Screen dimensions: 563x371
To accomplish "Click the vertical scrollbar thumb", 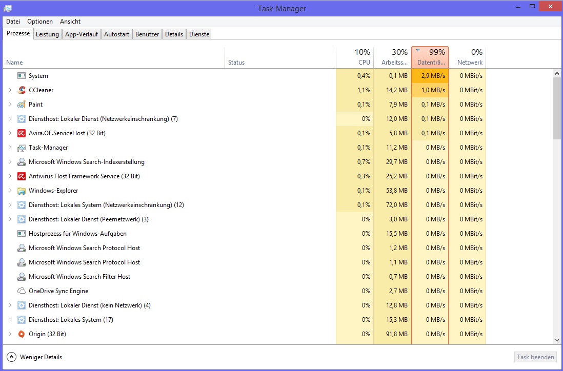I will pyautogui.click(x=557, y=108).
